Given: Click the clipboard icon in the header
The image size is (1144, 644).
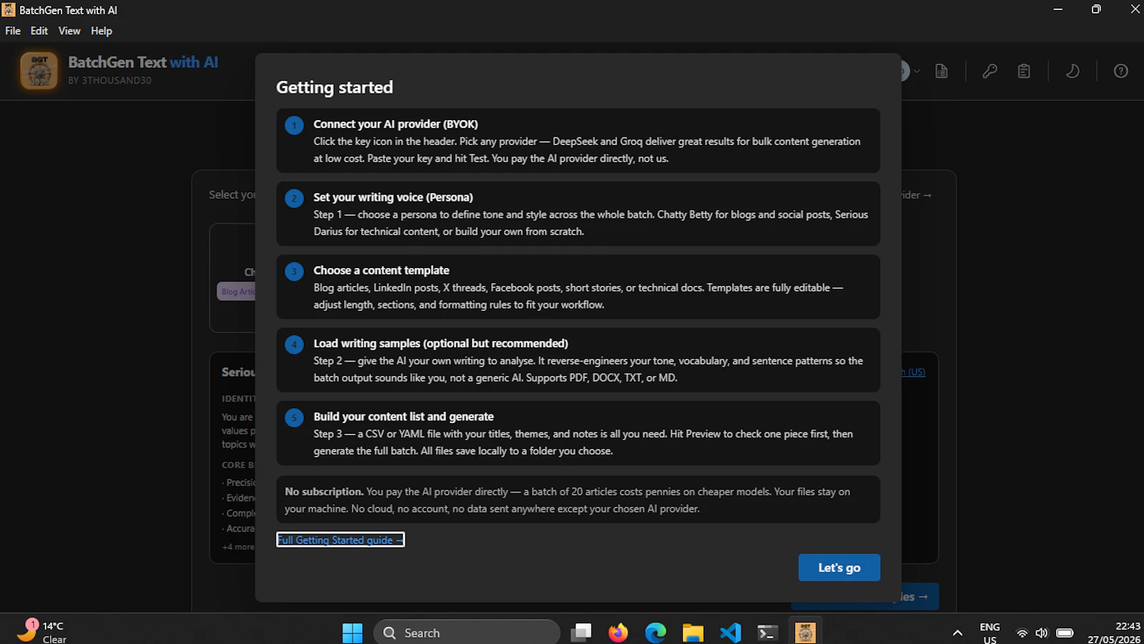Looking at the screenshot, I should (x=1024, y=71).
